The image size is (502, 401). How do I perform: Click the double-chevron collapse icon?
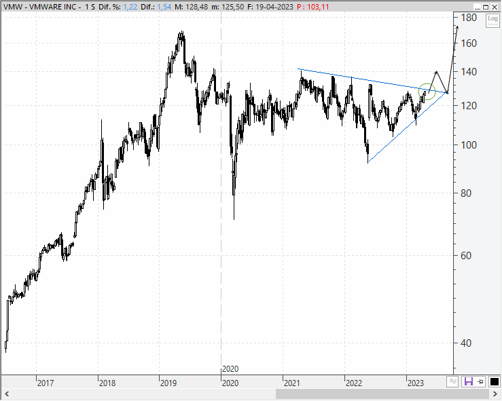(x=452, y=381)
